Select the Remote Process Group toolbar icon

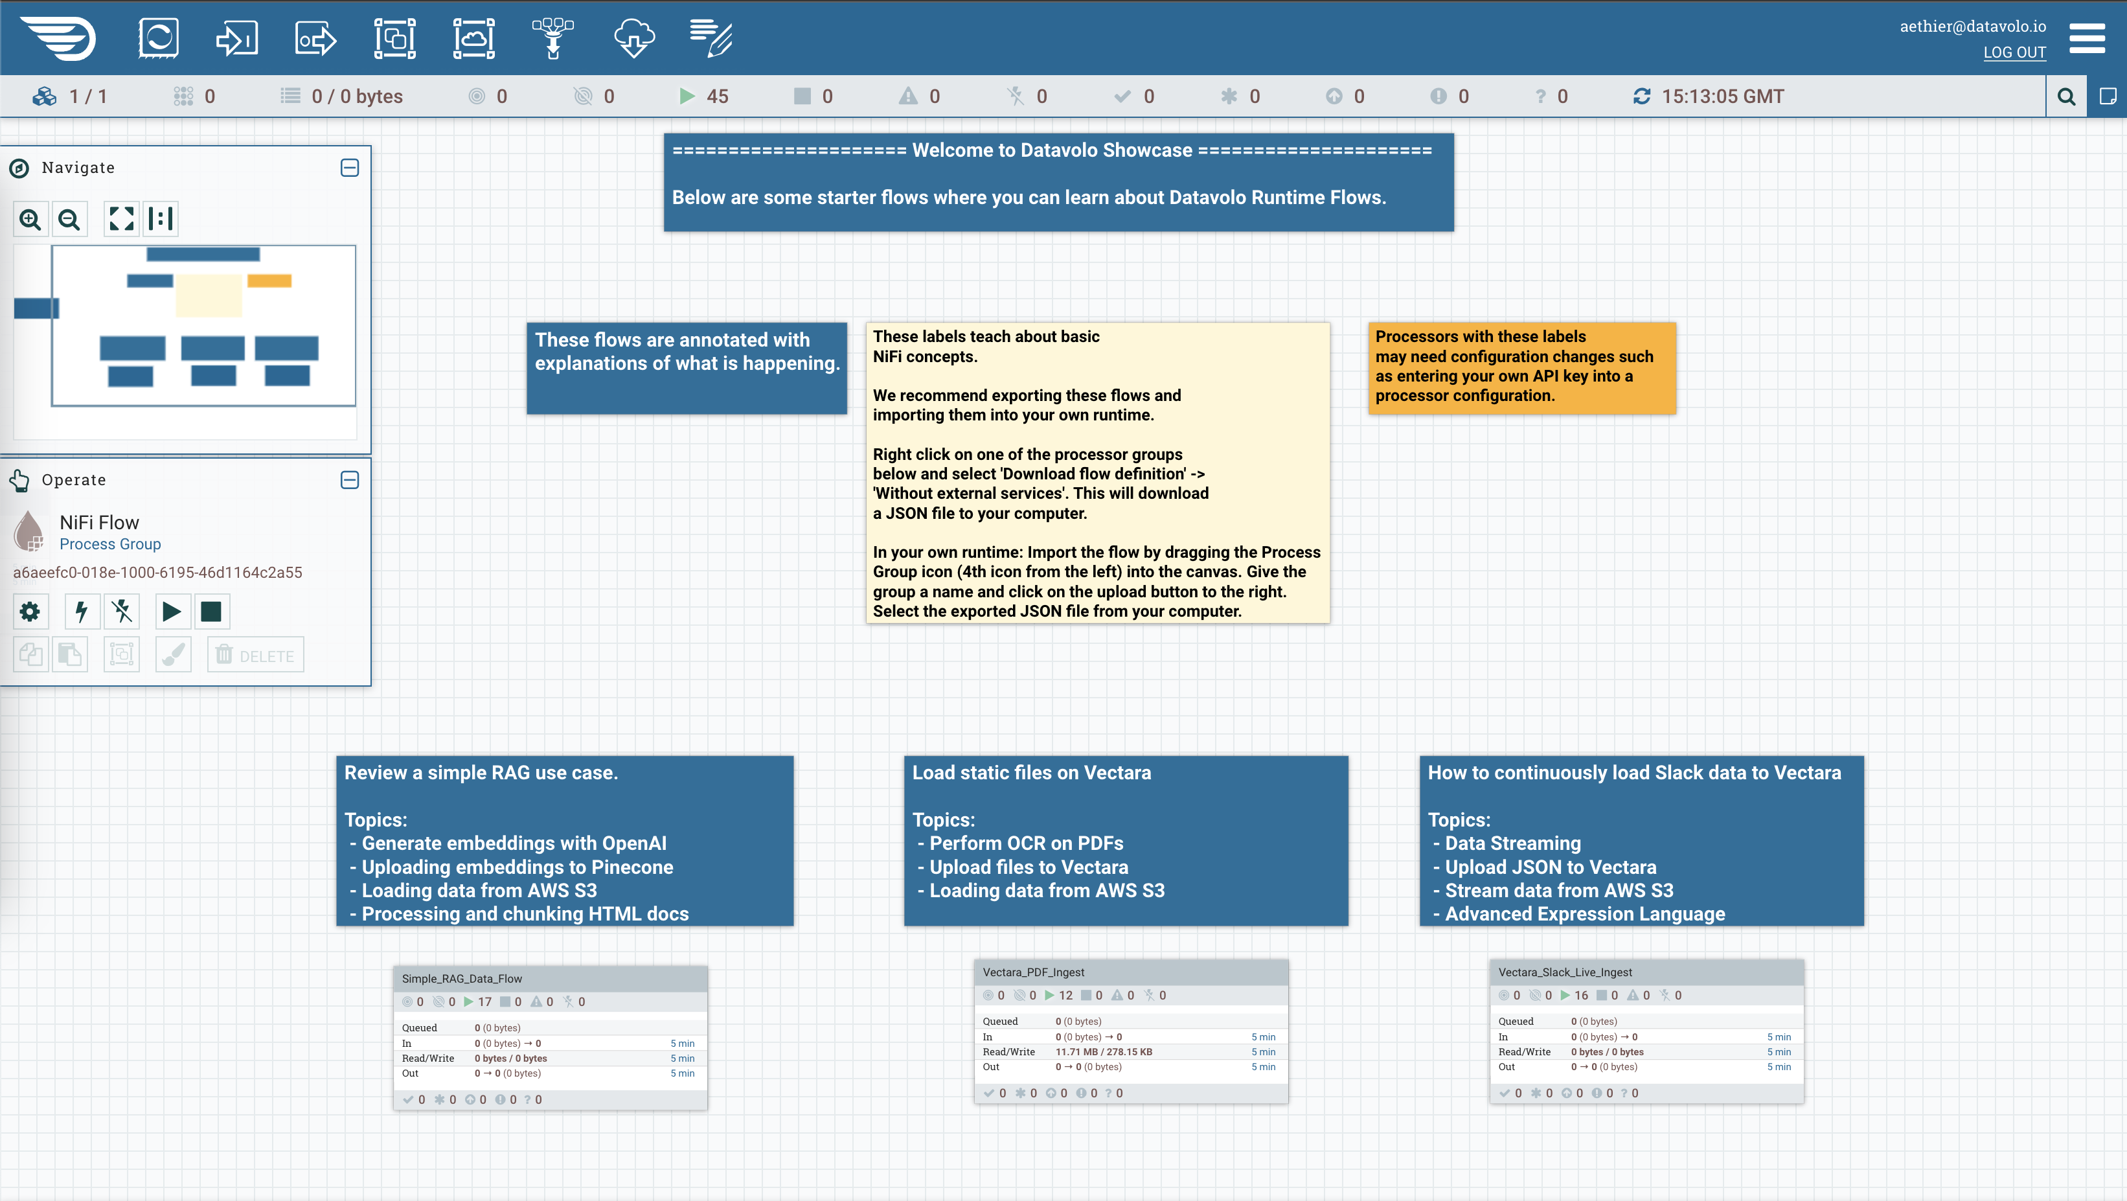(474, 38)
